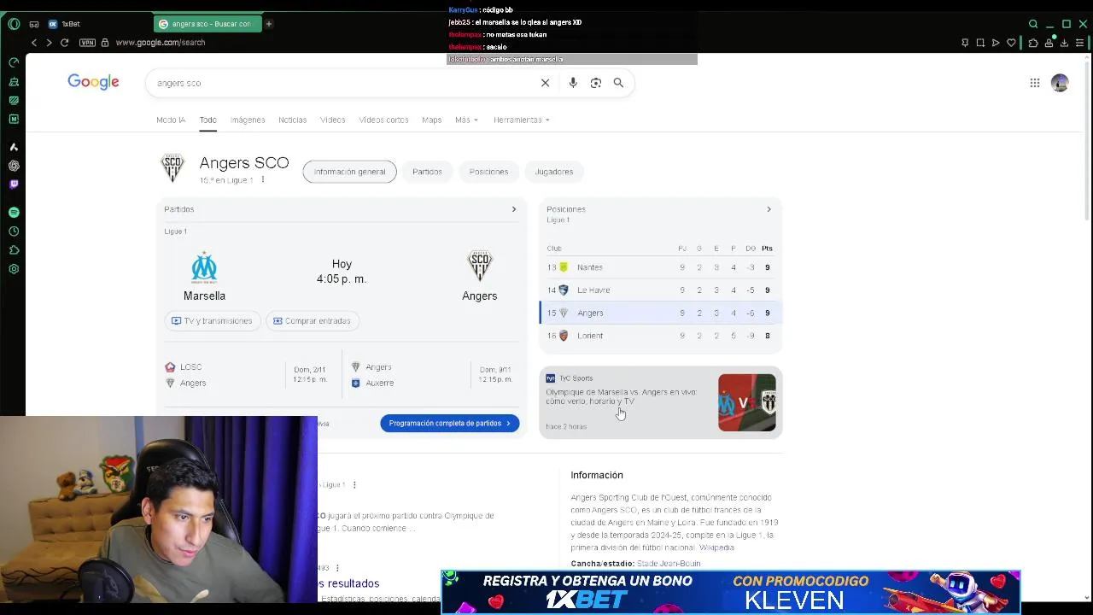Open Programación completa de partidos
Screen dimensions: 1093x615
449,424
